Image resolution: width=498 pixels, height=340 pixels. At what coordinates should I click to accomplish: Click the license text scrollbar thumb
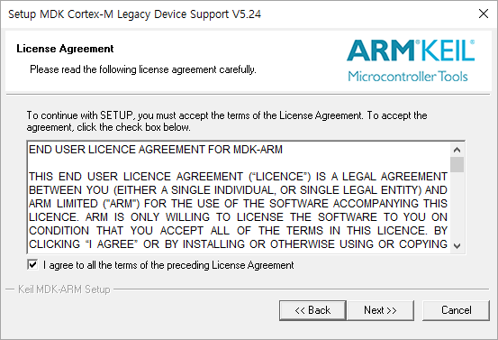pos(457,164)
